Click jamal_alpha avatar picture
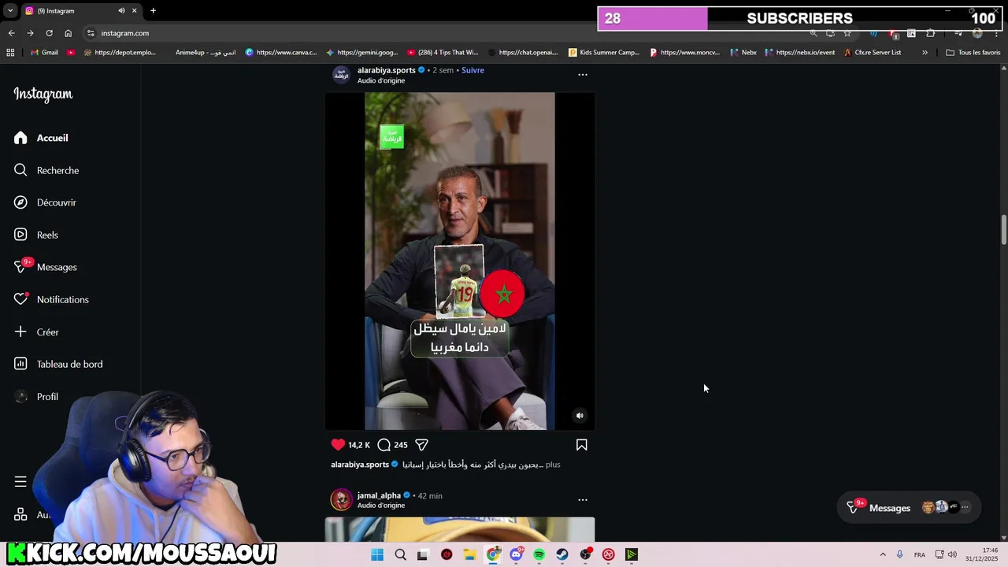 341,499
